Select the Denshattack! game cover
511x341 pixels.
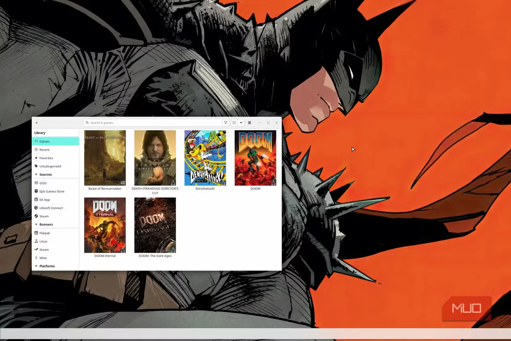(x=205, y=158)
